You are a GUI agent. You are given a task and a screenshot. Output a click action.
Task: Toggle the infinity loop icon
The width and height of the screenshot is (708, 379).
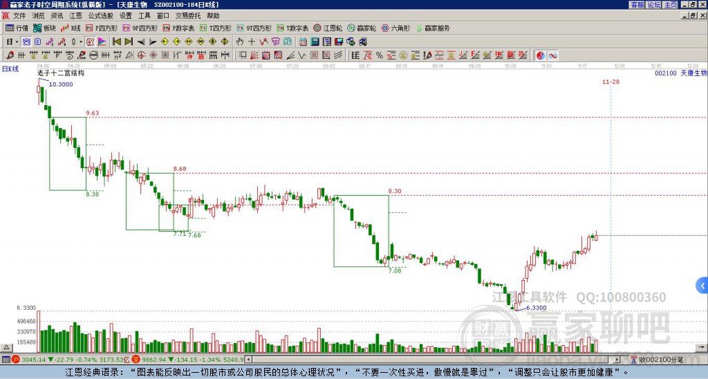[552, 55]
